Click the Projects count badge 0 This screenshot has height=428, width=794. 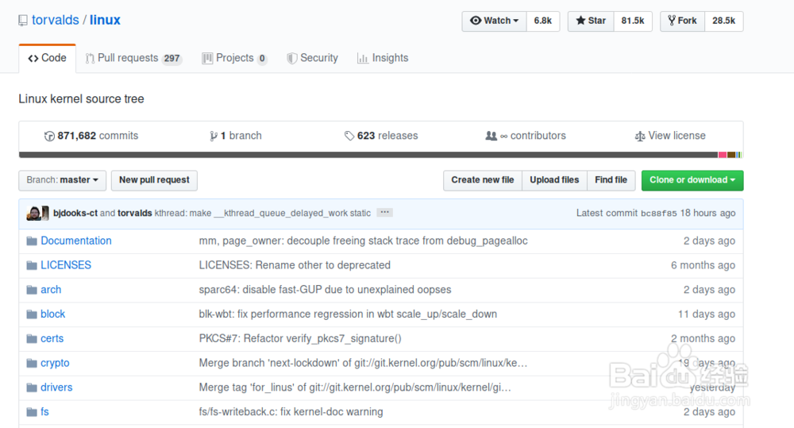[262, 59]
